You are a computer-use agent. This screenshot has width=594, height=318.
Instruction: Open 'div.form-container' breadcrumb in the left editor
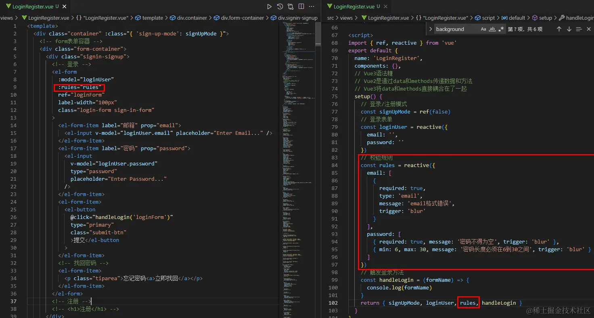(239, 18)
